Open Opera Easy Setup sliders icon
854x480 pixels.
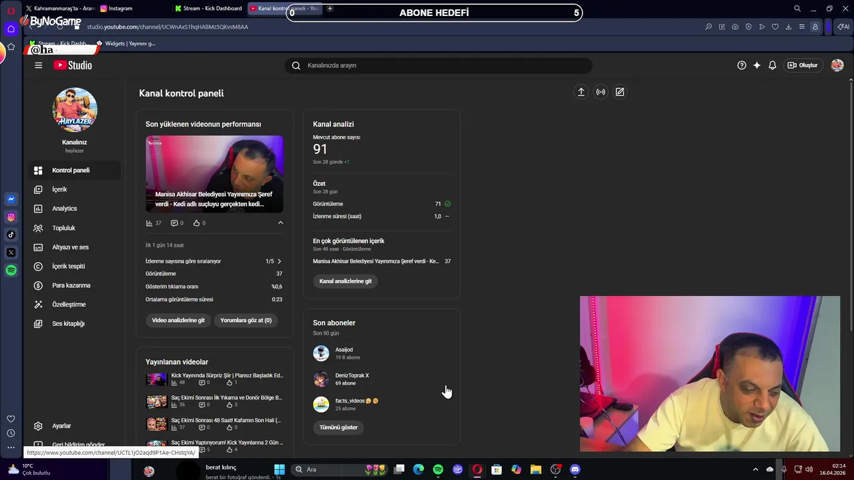click(801, 27)
